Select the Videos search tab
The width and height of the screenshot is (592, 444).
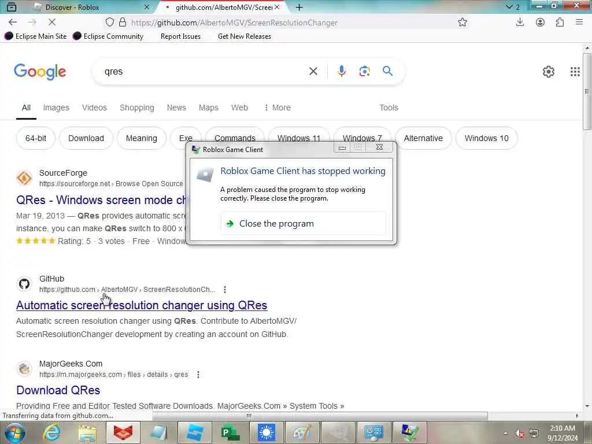click(x=94, y=108)
